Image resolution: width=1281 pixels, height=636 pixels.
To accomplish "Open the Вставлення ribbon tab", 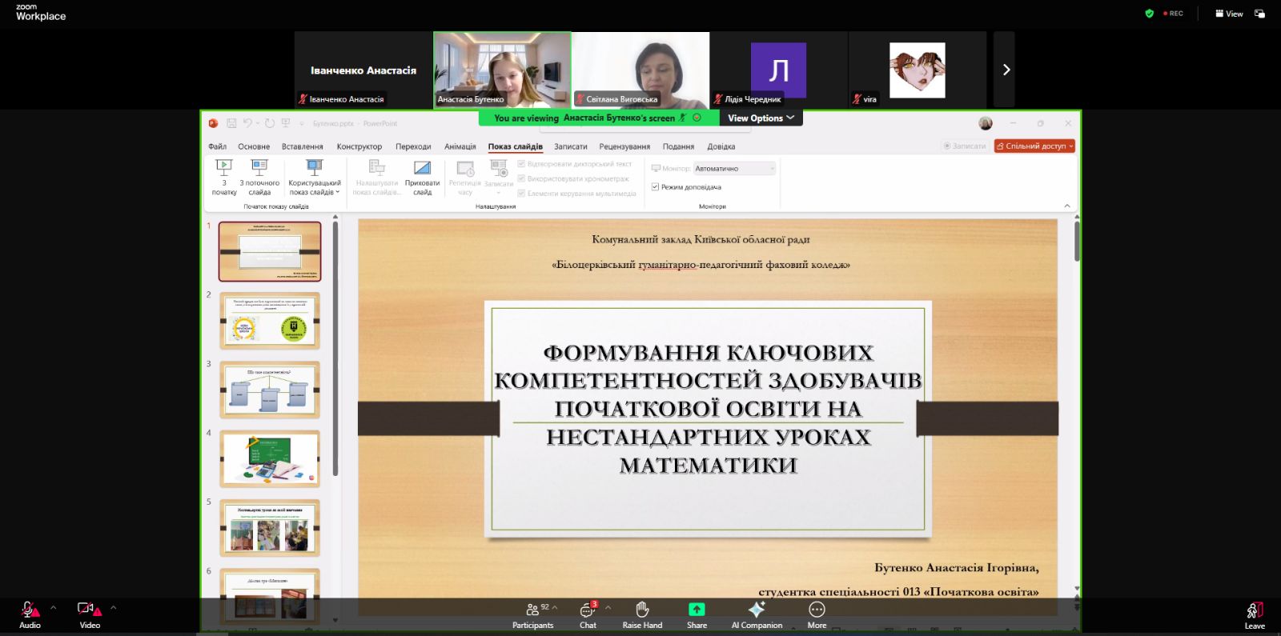I will click(x=302, y=146).
